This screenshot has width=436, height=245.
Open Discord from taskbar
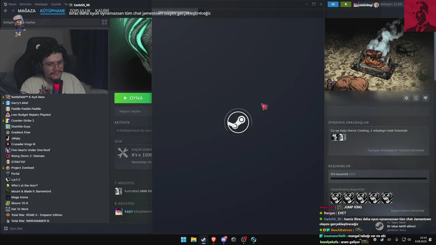tap(224, 240)
